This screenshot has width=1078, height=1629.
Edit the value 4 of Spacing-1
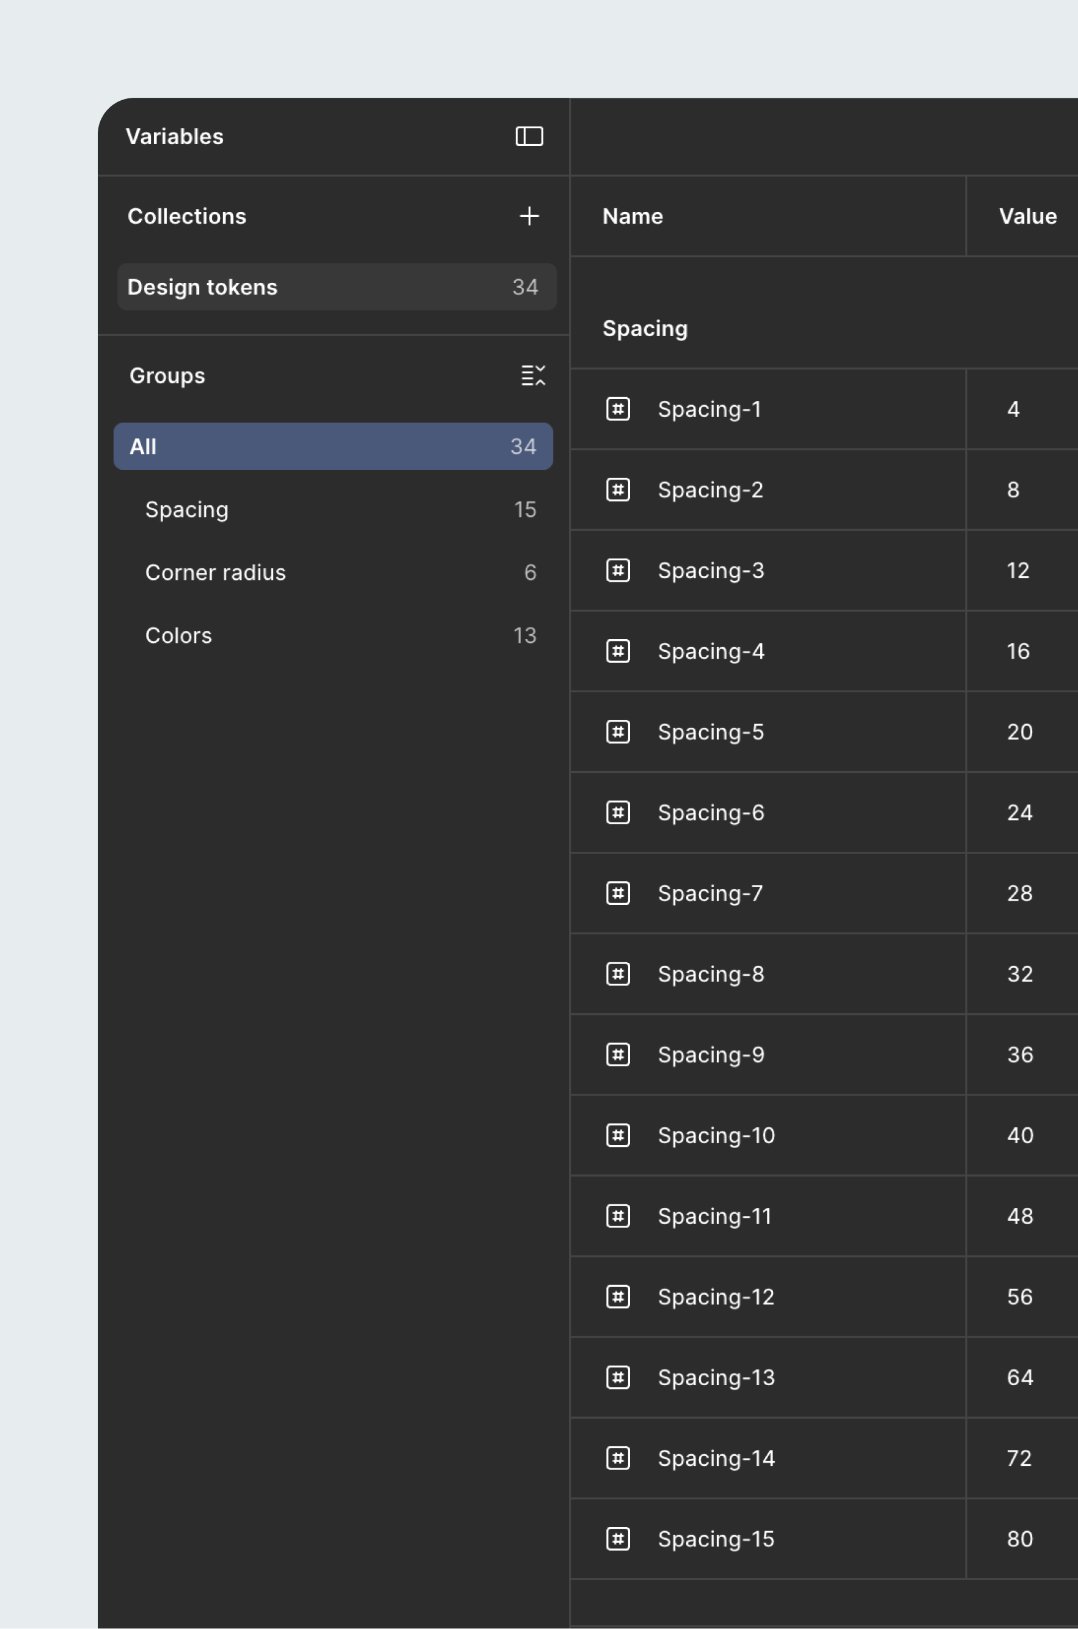(1013, 409)
